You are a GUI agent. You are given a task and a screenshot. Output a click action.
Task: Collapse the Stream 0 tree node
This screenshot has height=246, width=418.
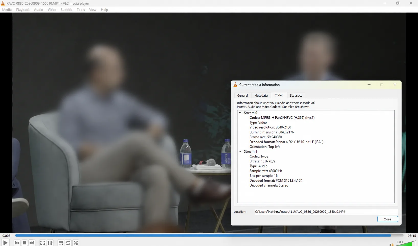tap(240, 113)
